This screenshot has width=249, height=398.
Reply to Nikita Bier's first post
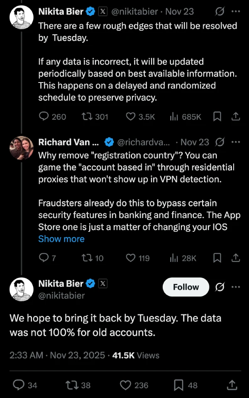[x=44, y=116]
